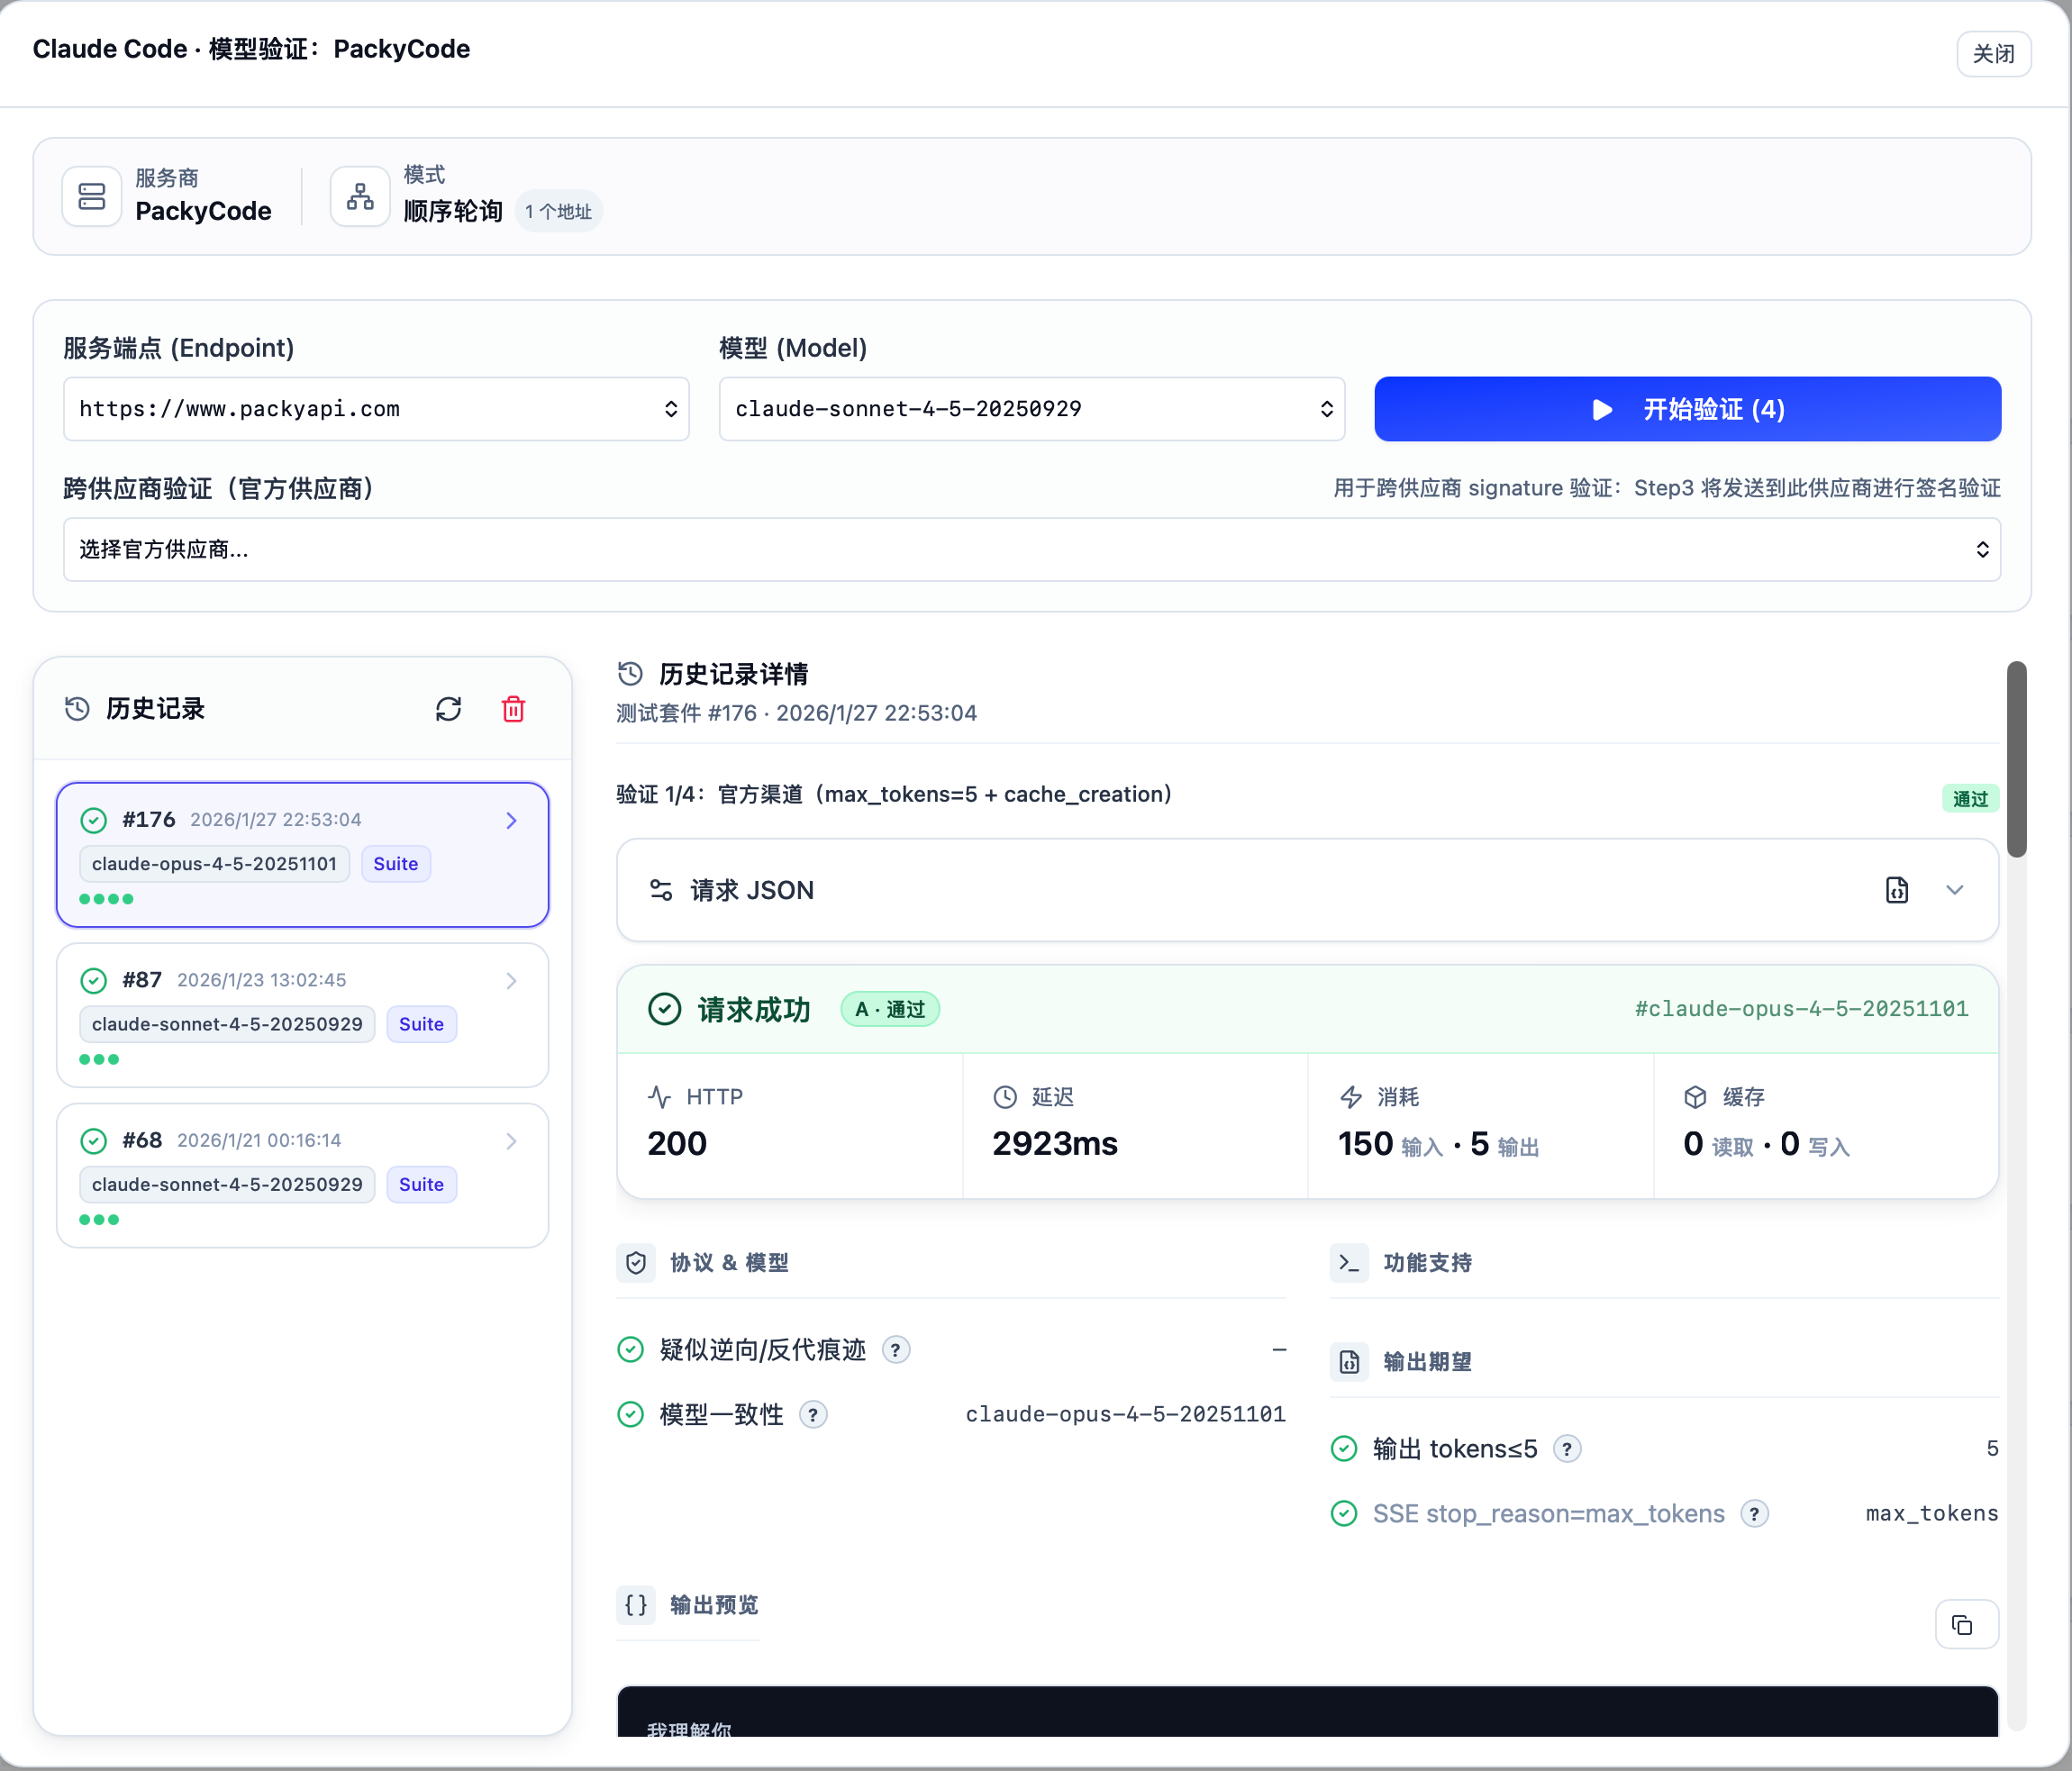
Task: Click the A · 通过 grade badge
Action: 890,1009
